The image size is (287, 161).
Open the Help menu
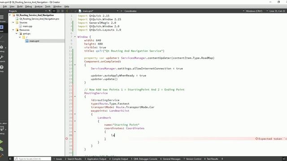(x=67, y=6)
